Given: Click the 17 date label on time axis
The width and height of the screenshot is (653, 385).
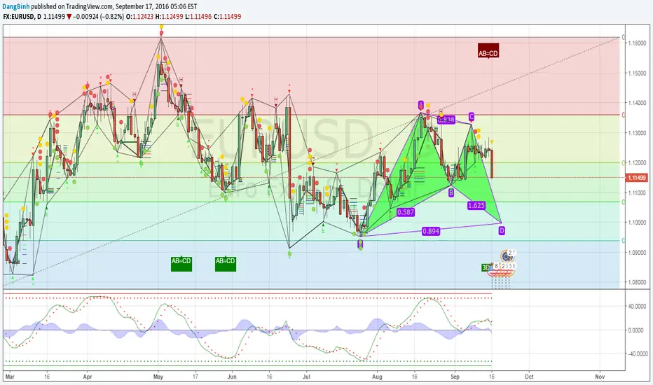Looking at the screenshot, I should [195, 377].
